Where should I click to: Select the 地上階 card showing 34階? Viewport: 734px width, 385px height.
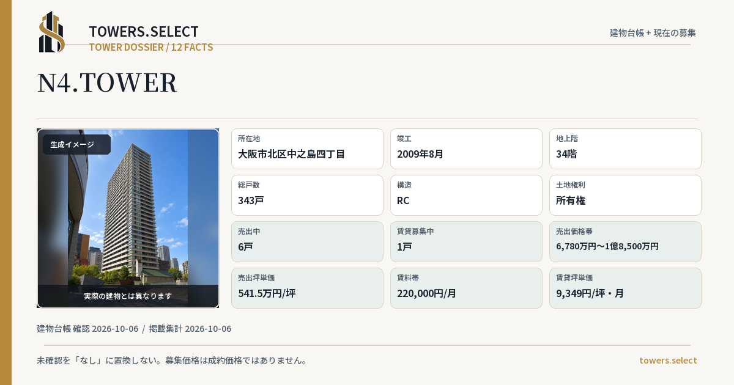click(625, 148)
